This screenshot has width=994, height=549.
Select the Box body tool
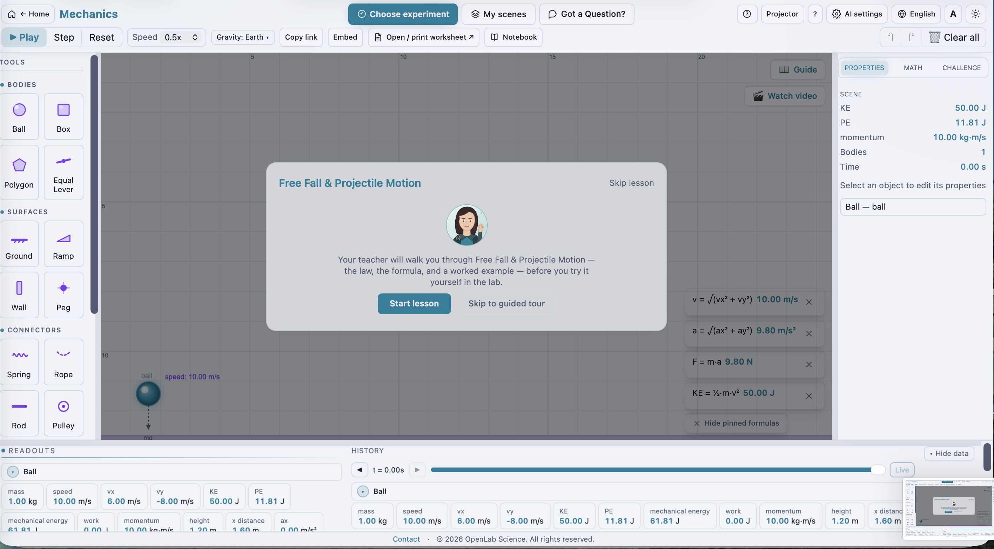point(63,116)
